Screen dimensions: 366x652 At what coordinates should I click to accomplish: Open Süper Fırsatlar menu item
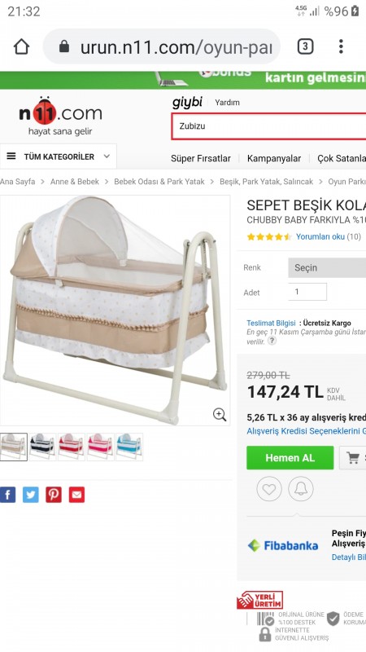pos(201,158)
